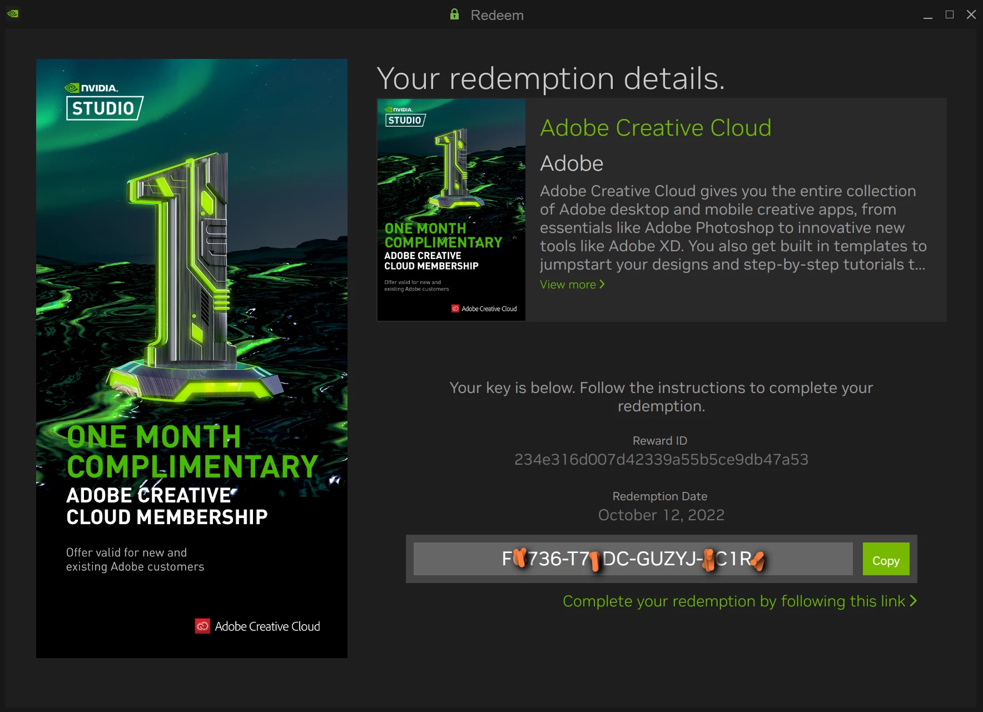This screenshot has height=712, width=983.
Task: Click the 'Redeem' window title text
Action: pyautogui.click(x=497, y=15)
